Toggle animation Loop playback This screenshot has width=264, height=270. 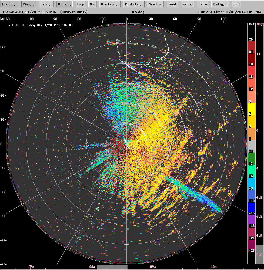(x=80, y=4)
